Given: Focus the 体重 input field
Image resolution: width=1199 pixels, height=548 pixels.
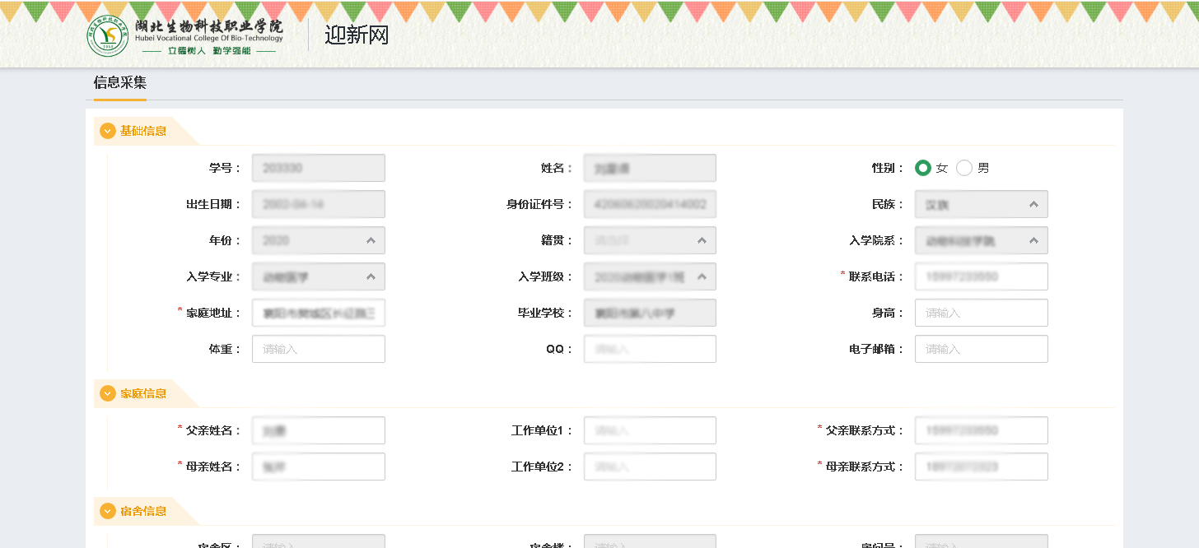Looking at the screenshot, I should 318,349.
